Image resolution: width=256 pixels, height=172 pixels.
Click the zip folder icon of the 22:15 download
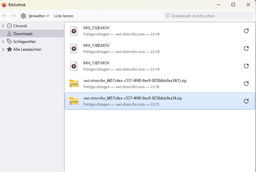coord(74,101)
